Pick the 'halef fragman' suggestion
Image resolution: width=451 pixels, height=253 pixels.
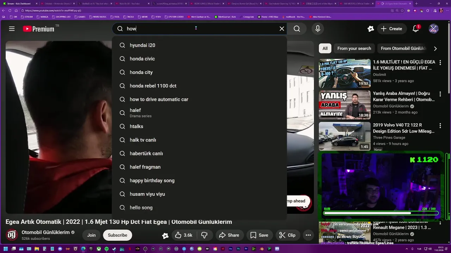pos(199,167)
